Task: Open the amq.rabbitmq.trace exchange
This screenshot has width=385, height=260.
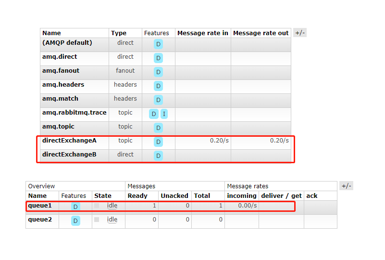Action: [75, 112]
